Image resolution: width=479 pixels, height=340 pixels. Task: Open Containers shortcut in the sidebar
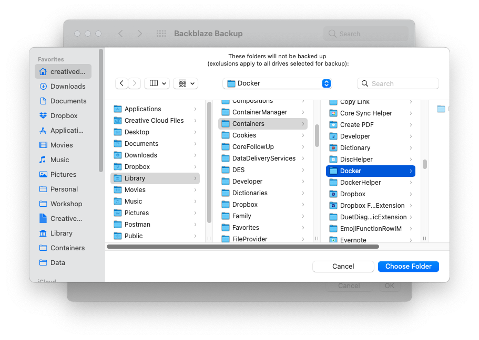(x=63, y=248)
